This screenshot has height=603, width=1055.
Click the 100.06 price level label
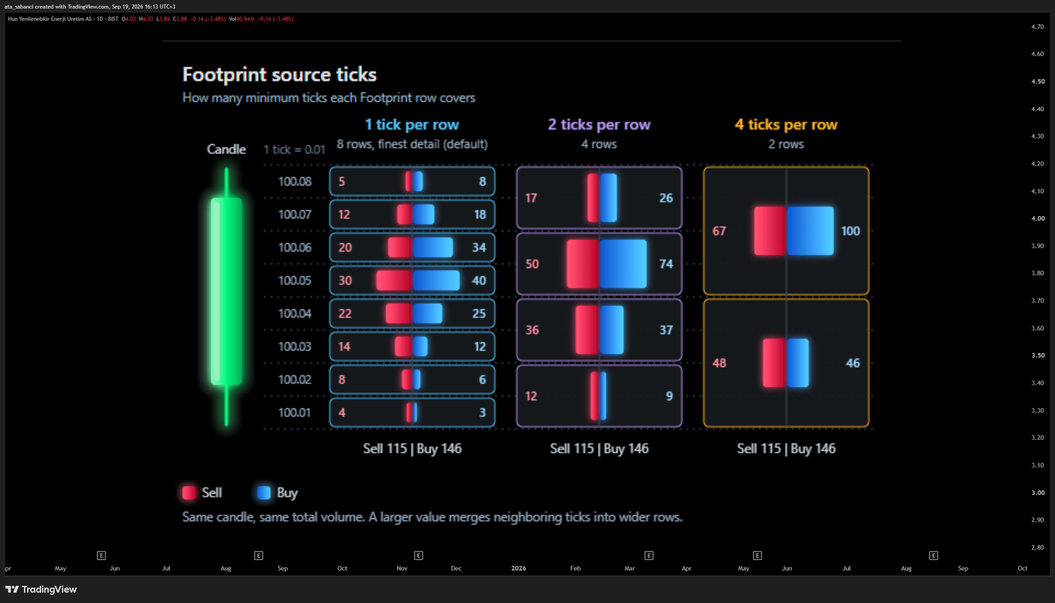point(295,247)
